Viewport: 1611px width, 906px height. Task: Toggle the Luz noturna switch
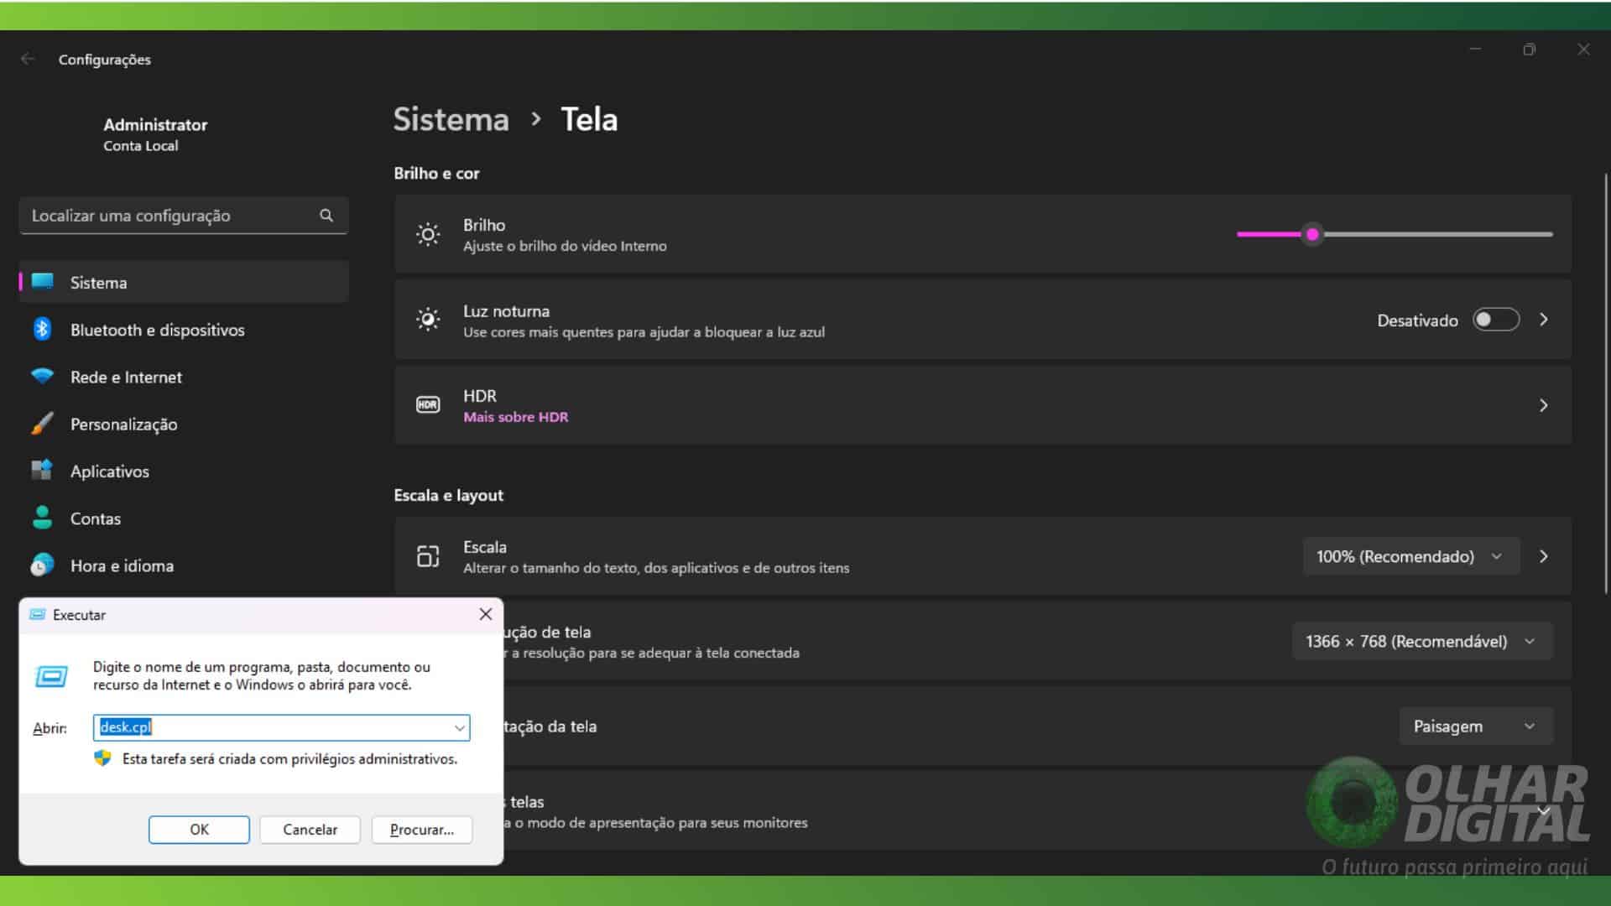tap(1496, 320)
